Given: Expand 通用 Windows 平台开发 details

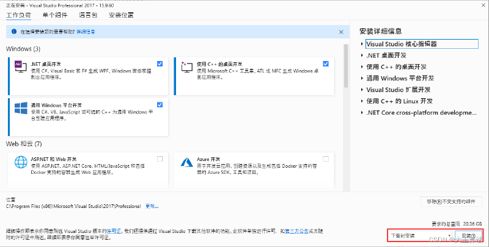Looking at the screenshot, I should [x=362, y=78].
